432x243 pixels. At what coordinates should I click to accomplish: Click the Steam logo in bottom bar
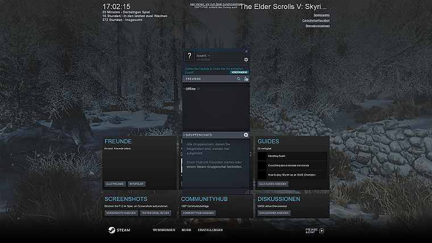(x=120, y=231)
